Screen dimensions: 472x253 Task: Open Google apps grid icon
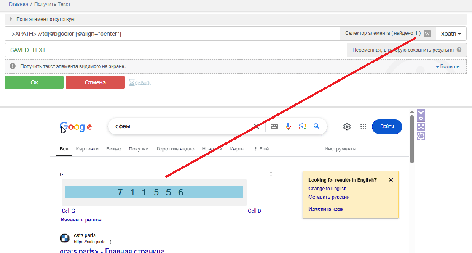point(363,127)
